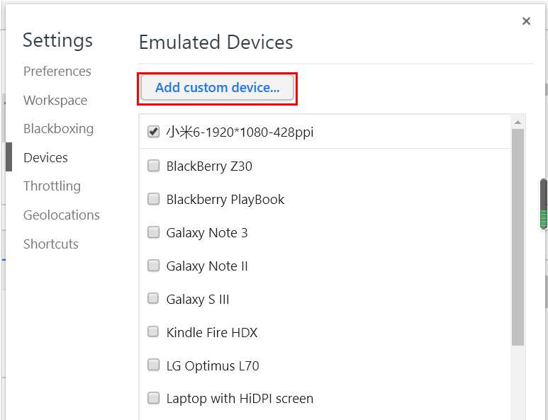This screenshot has height=420, width=548.
Task: Click the device list scroll-up arrow
Action: point(518,123)
